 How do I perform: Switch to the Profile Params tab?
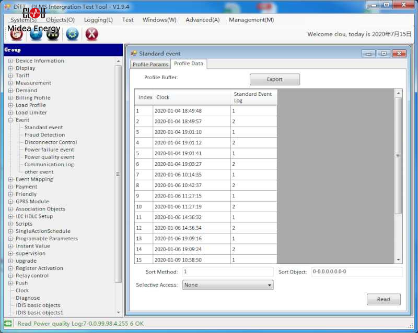[x=152, y=65]
